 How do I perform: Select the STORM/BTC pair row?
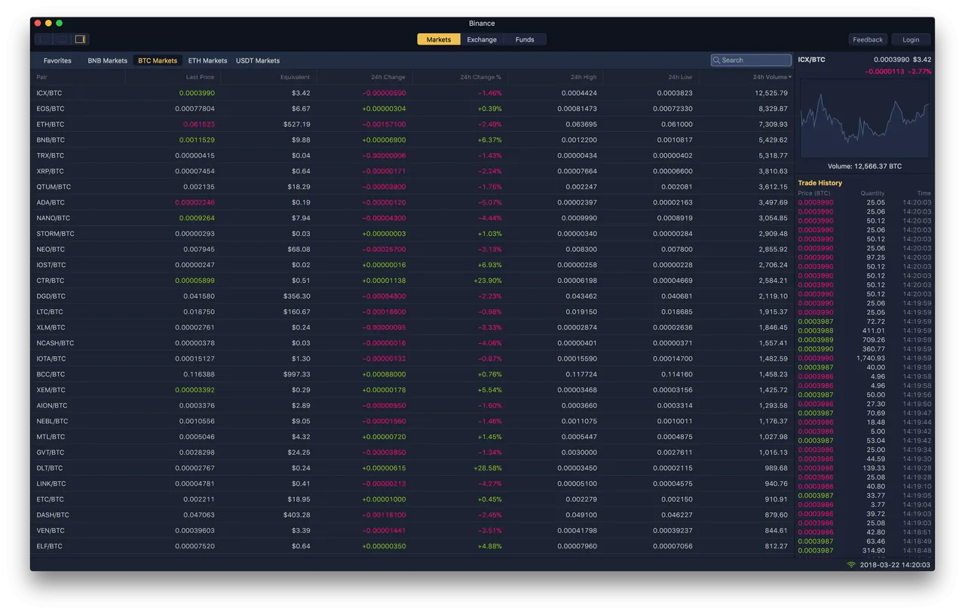pyautogui.click(x=412, y=234)
